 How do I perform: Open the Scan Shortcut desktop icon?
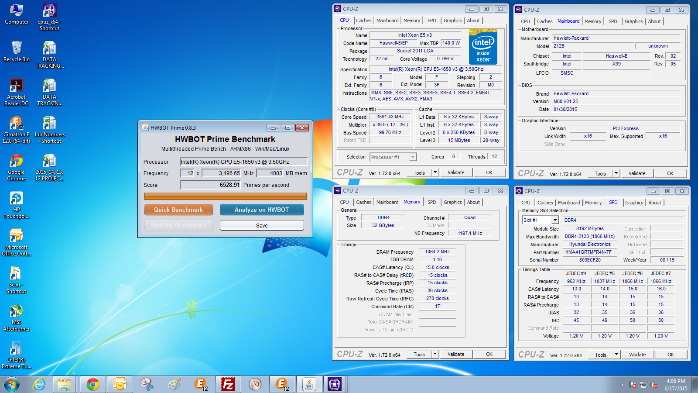tap(16, 280)
